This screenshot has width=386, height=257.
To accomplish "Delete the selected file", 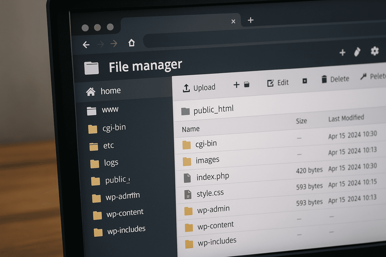I will (x=335, y=79).
